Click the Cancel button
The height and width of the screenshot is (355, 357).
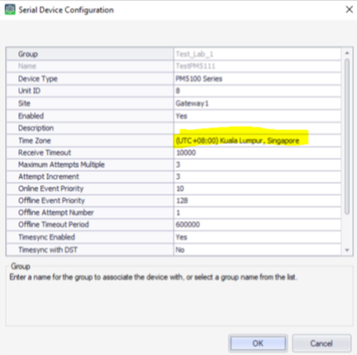[322, 343]
